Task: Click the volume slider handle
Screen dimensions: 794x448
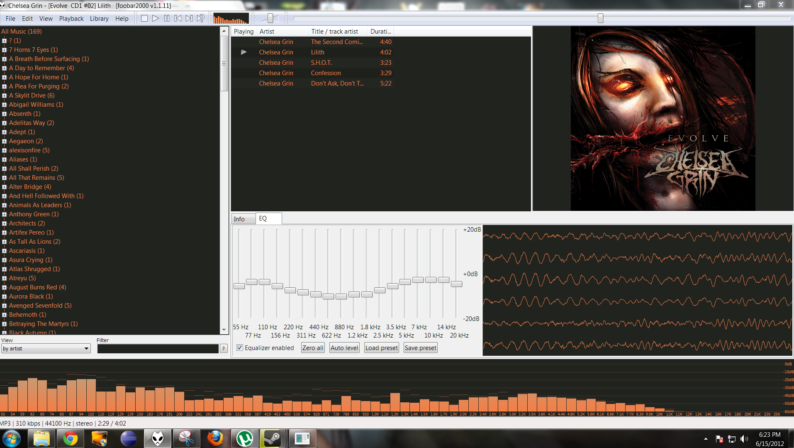Action: pyautogui.click(x=270, y=18)
